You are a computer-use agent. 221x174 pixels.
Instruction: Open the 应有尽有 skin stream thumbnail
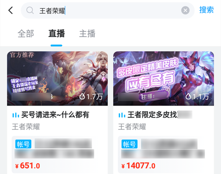[164, 78]
